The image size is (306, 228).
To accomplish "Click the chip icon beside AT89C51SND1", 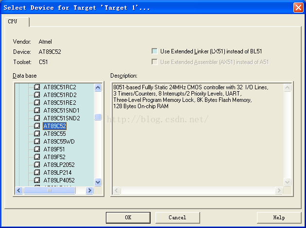I will (x=37, y=110).
